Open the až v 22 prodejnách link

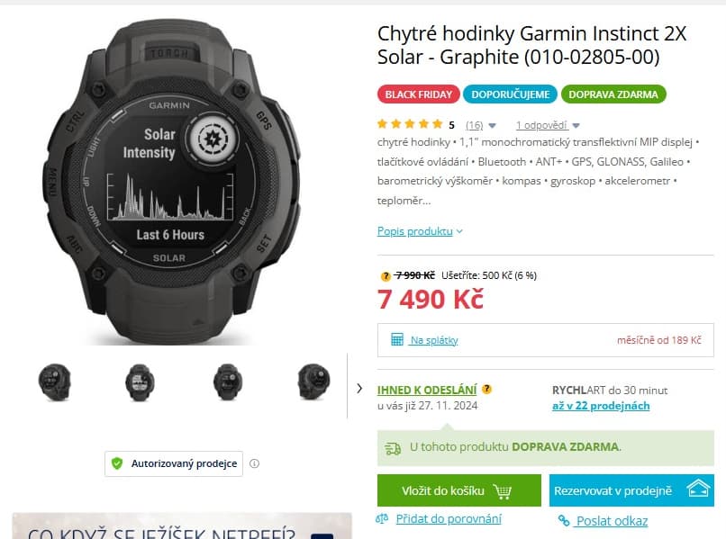[601, 406]
